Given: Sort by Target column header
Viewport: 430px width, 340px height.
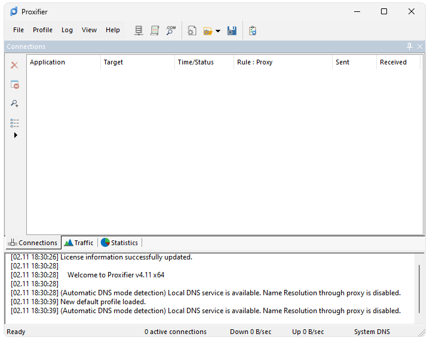Looking at the screenshot, I should point(137,62).
